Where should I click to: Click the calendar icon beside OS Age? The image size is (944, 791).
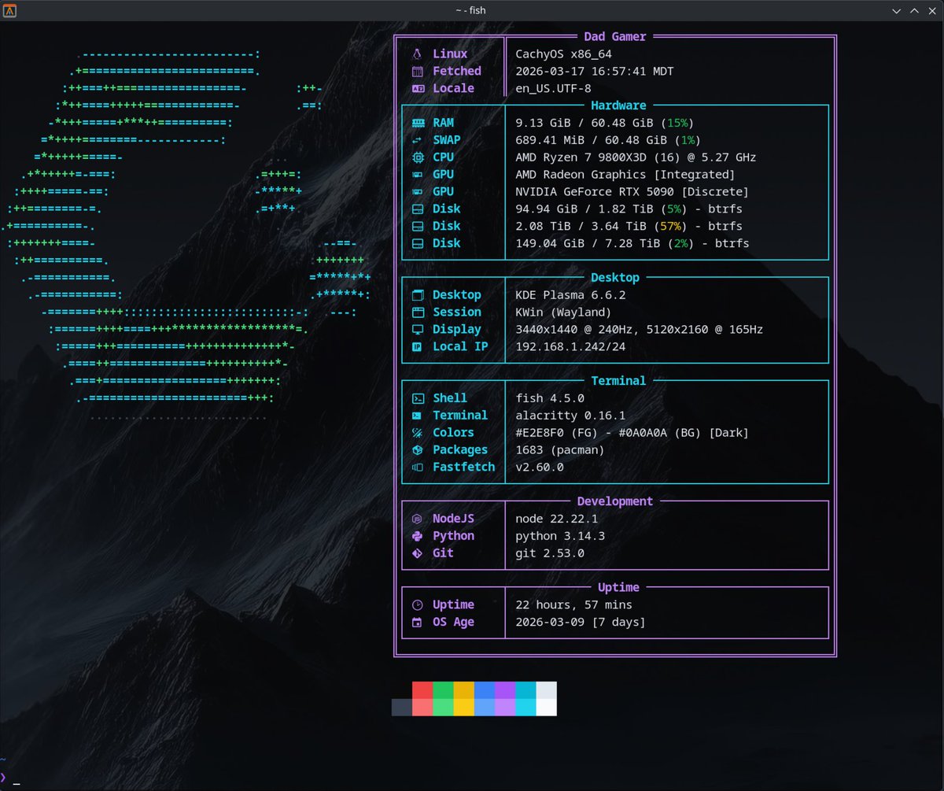[417, 623]
